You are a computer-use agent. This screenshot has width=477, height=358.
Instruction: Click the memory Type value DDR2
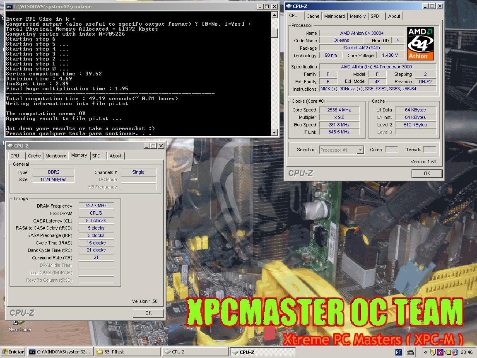pyautogui.click(x=53, y=172)
